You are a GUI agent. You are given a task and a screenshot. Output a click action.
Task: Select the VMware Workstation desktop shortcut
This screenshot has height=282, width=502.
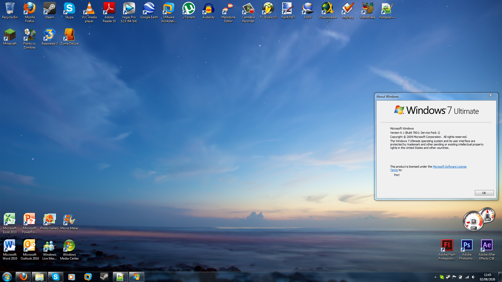[x=169, y=13]
